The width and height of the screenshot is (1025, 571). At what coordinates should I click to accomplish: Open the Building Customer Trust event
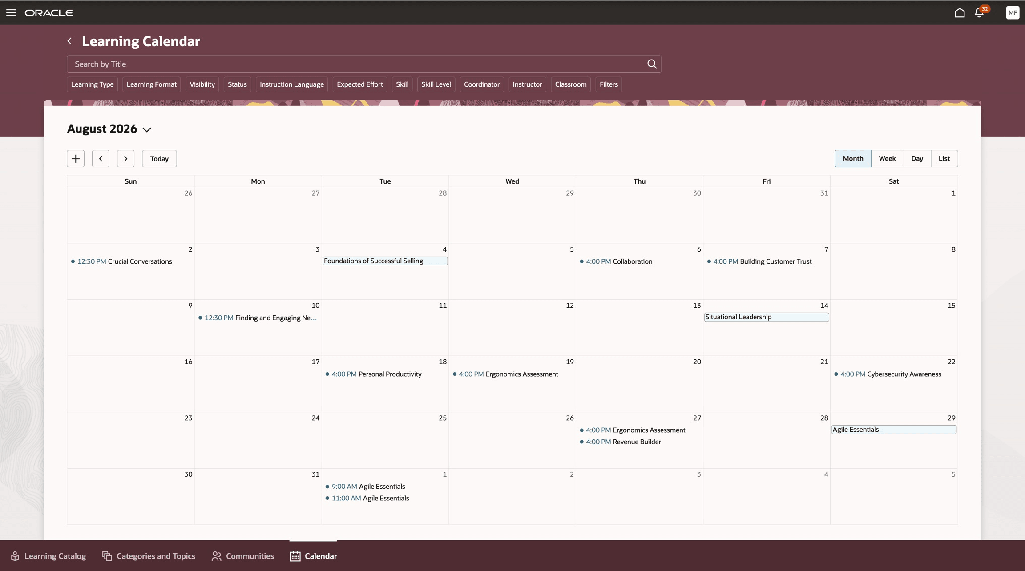(x=759, y=261)
